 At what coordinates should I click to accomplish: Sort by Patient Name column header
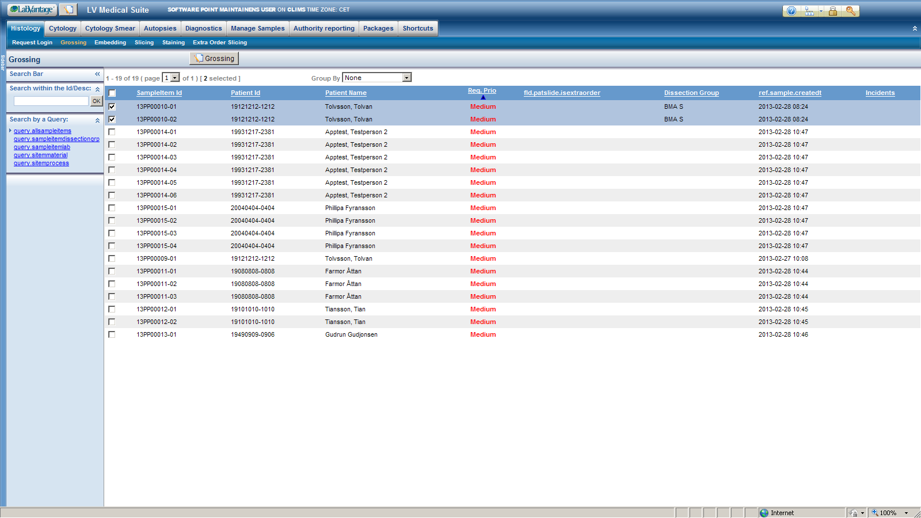click(346, 93)
